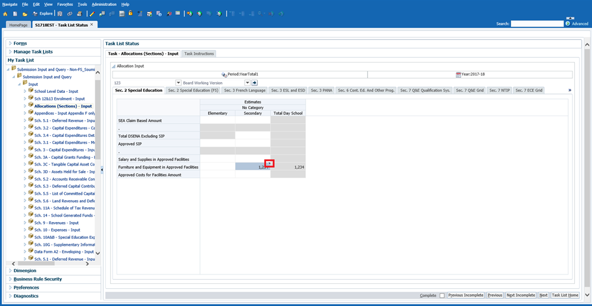The image size is (592, 306).
Task: Click the green Search go icon
Action: coord(568,24)
